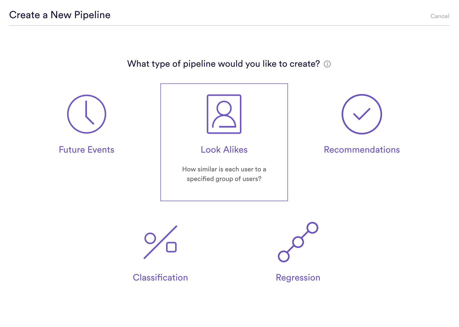Click the Recommendations text label
The width and height of the screenshot is (459, 327).
point(362,150)
